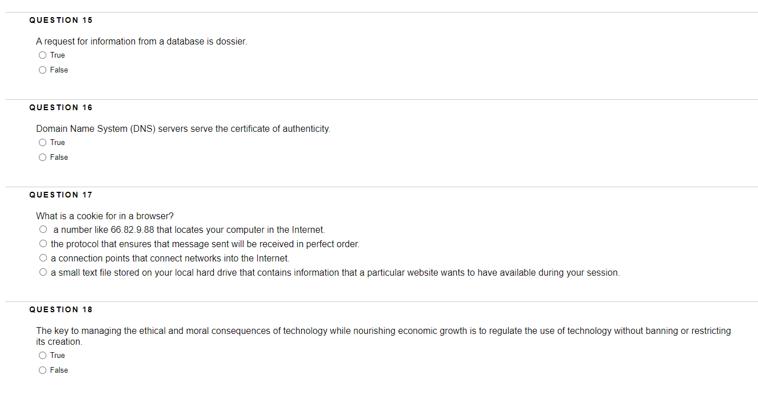Click the 'QUESTION 16' heading

click(61, 107)
